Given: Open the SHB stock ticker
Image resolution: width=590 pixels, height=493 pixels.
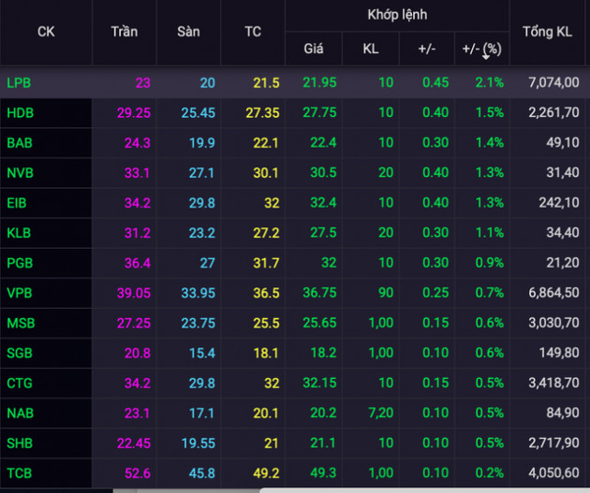Looking at the screenshot, I should coord(20,443).
